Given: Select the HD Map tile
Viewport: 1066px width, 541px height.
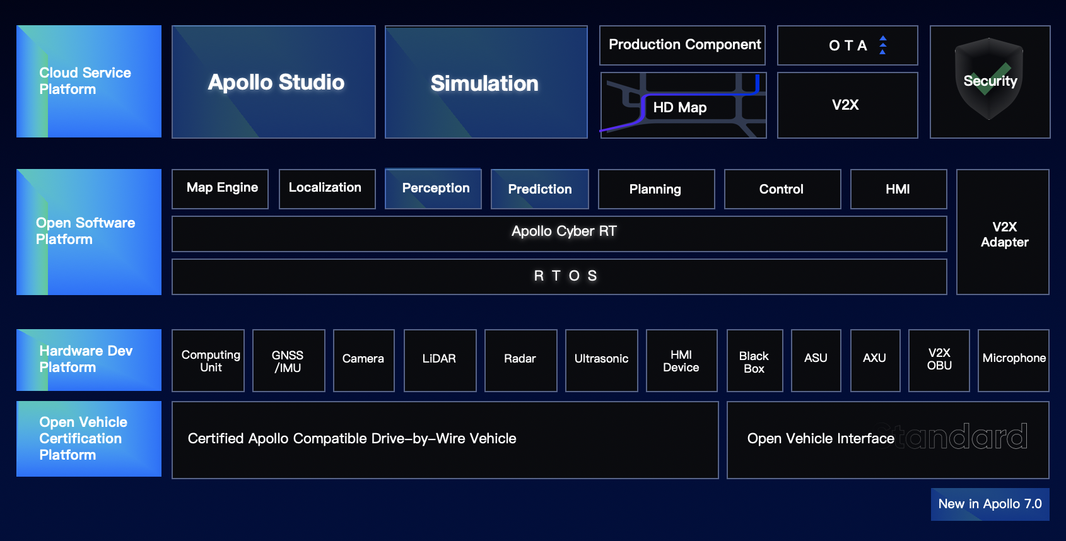Looking at the screenshot, I should [684, 105].
